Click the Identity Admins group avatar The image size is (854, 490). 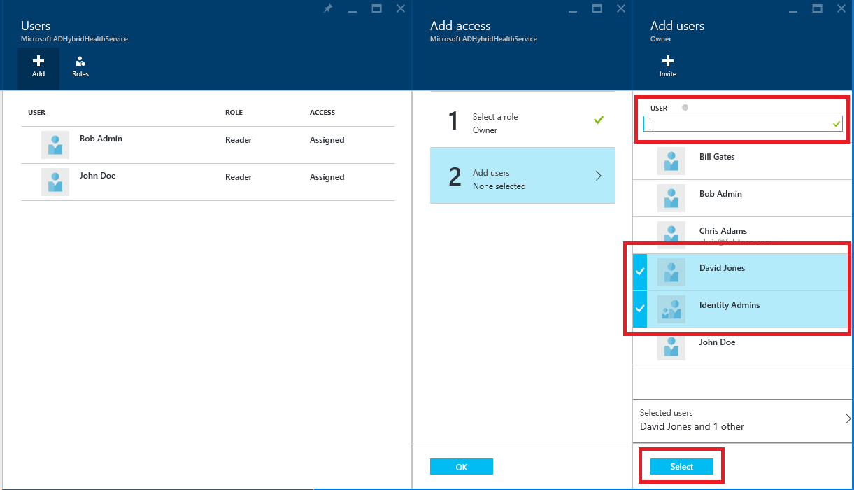tap(671, 309)
